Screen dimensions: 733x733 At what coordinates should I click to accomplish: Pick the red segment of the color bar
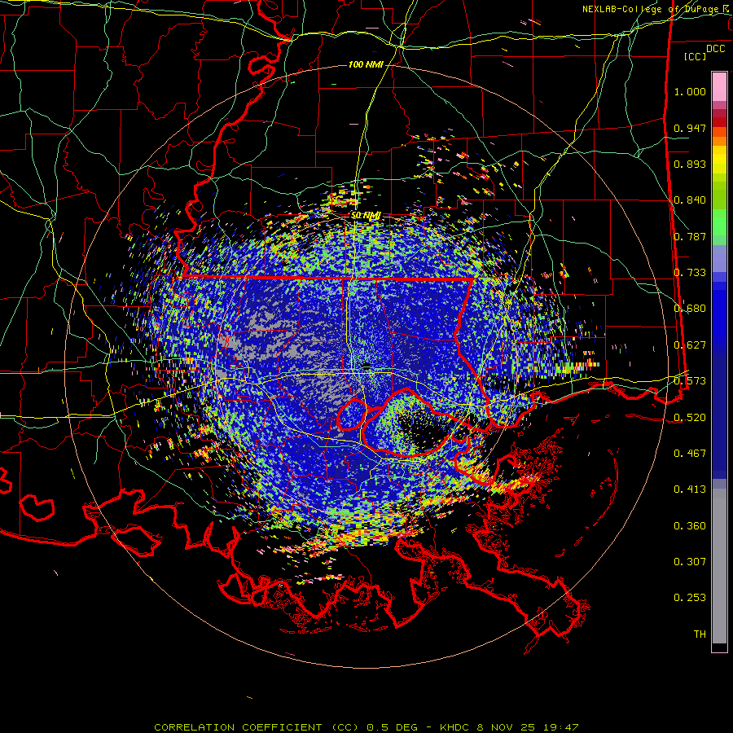point(719,122)
